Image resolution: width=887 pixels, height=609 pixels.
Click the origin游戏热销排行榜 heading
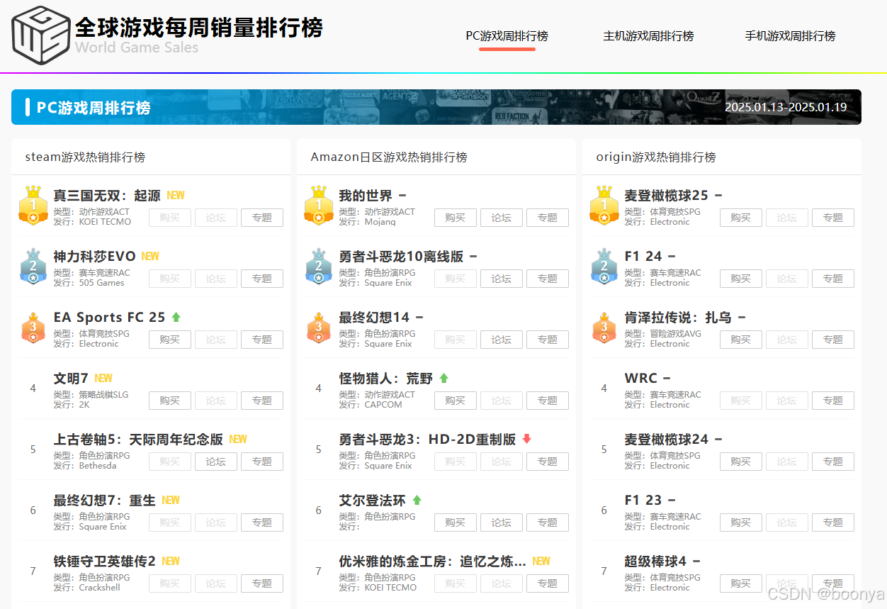[656, 157]
